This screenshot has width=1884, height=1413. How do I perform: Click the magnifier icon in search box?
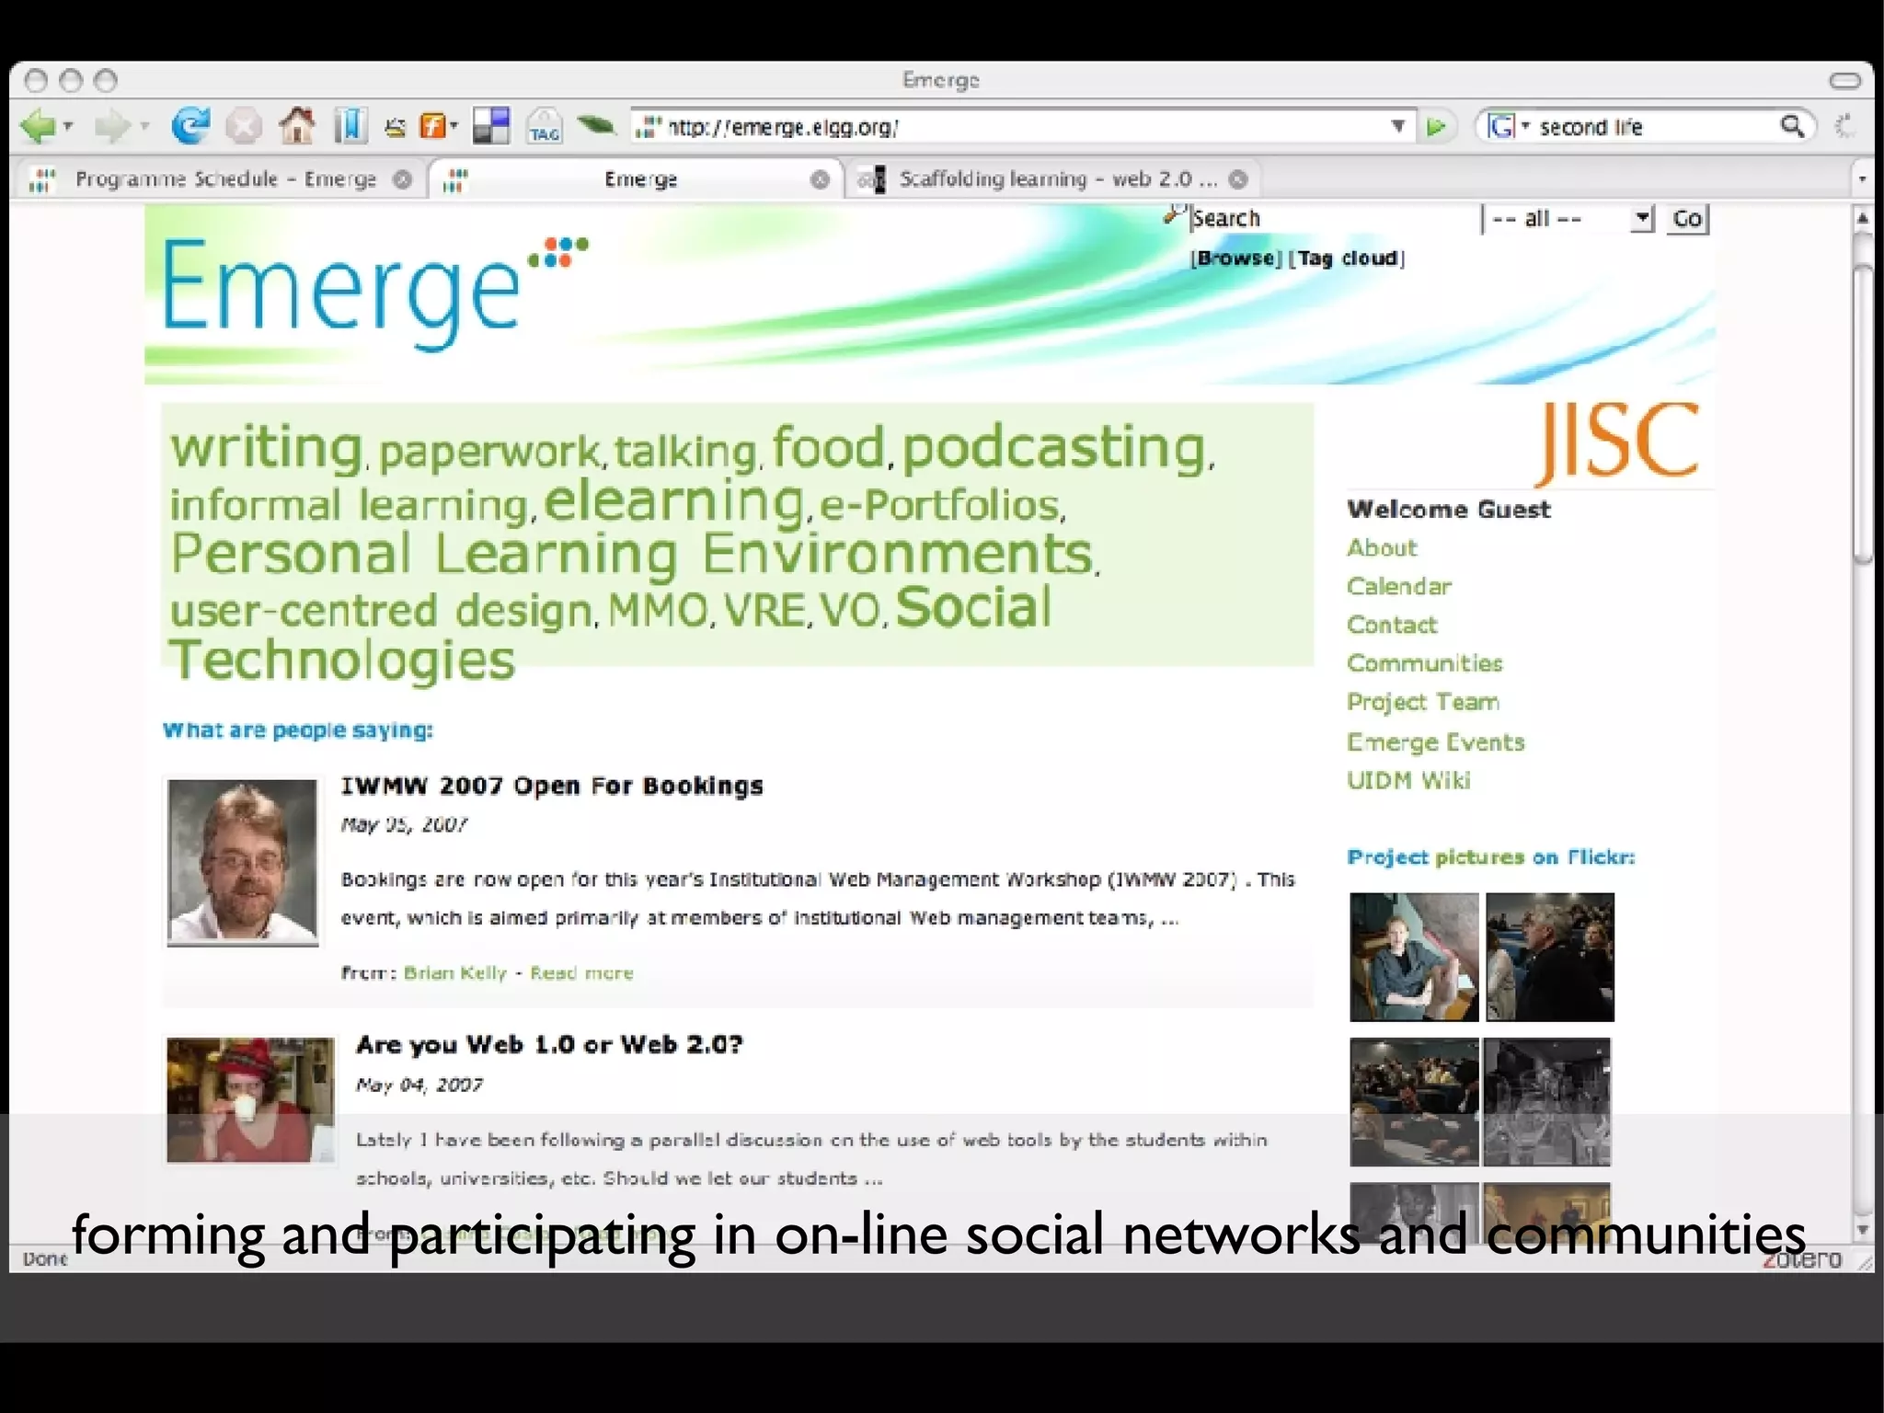1792,126
